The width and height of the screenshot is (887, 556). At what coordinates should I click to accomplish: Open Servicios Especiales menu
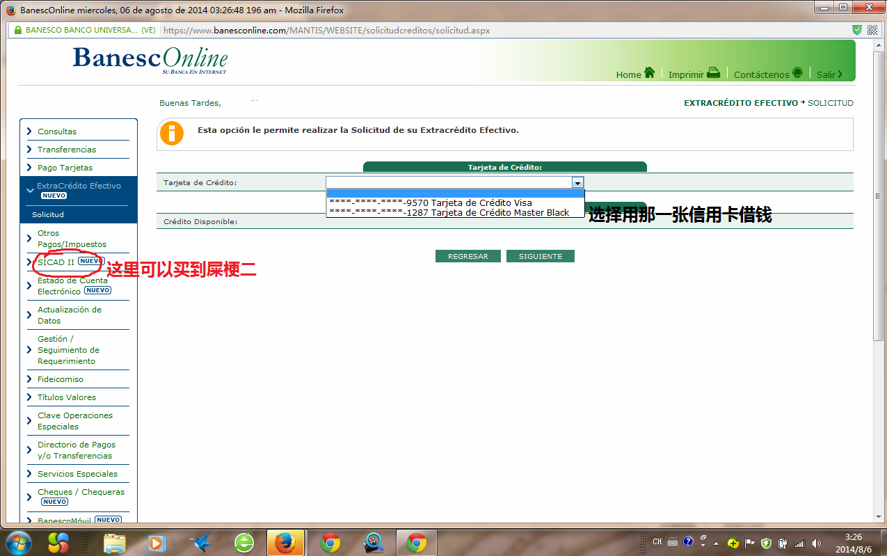click(x=77, y=474)
